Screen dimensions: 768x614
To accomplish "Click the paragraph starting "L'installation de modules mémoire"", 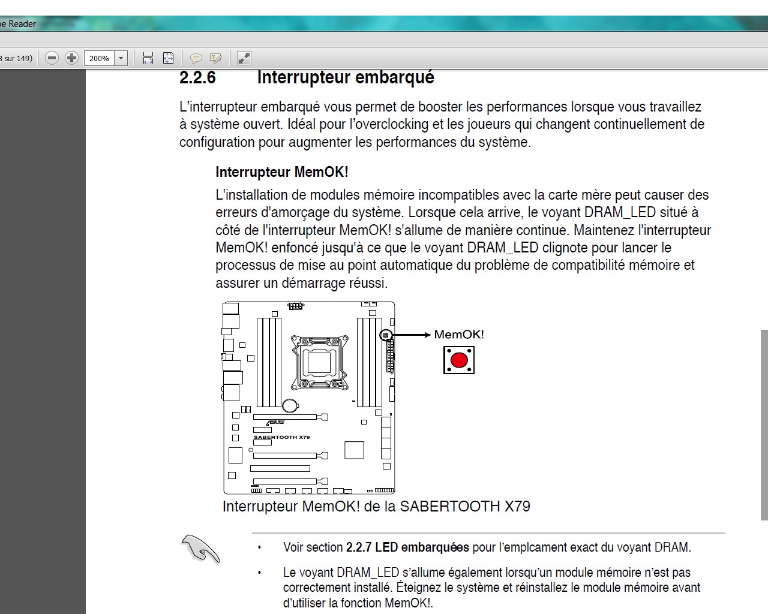I will click(463, 239).
